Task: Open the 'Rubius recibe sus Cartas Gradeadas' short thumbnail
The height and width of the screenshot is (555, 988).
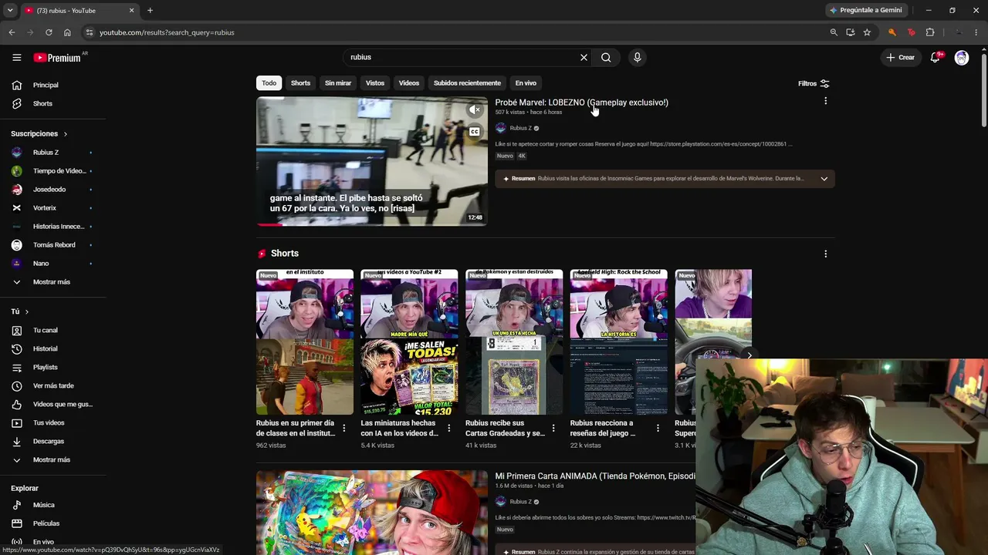Action: [514, 342]
